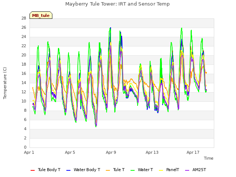Toggle the Water T legend label
The height and width of the screenshot is (177, 236).
pyautogui.click(x=145, y=170)
